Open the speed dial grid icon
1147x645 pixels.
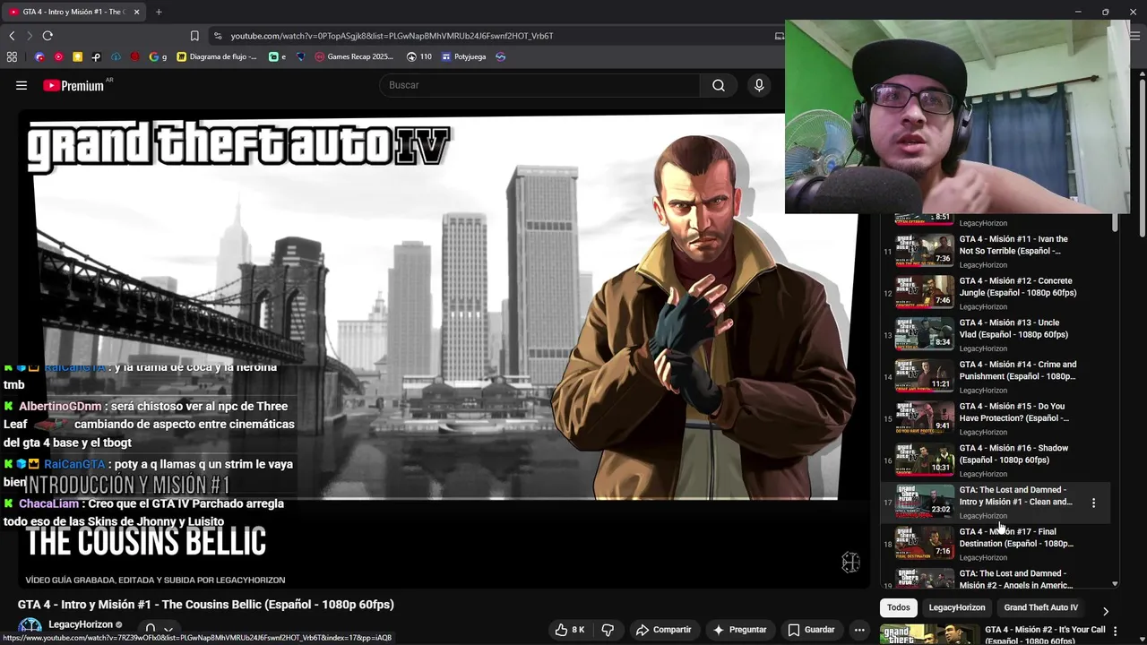[12, 56]
